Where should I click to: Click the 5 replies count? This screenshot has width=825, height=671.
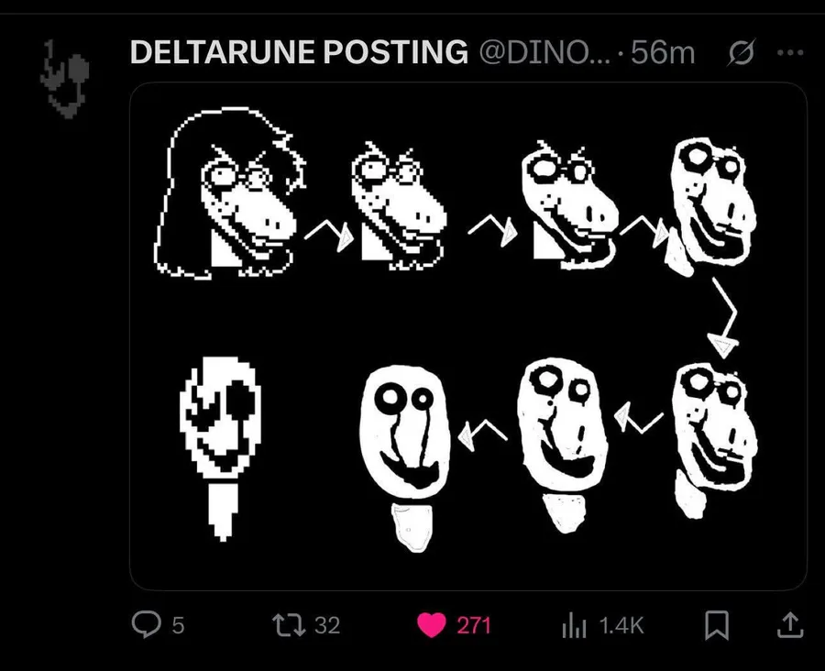coord(179,626)
